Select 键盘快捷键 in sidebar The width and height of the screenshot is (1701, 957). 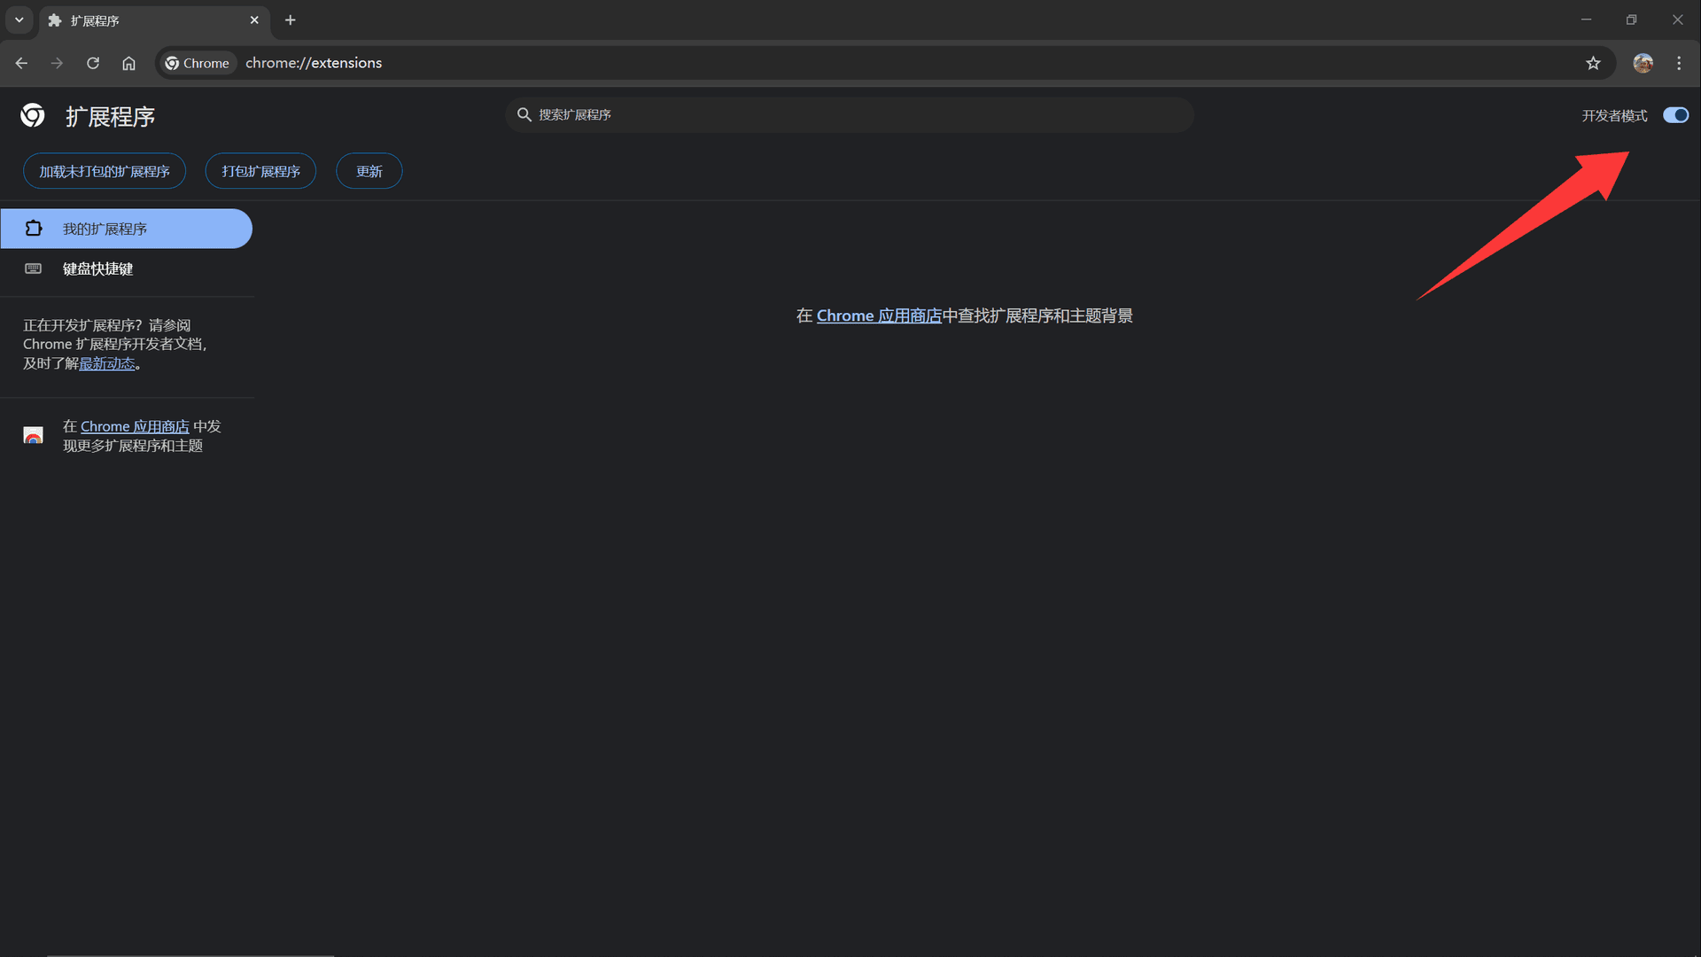(97, 268)
